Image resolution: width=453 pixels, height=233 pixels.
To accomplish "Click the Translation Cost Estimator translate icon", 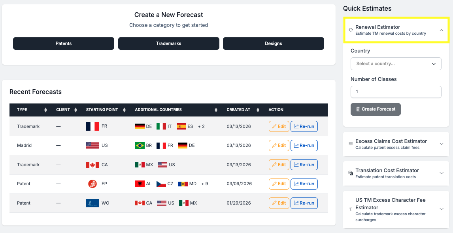I will coord(351,173).
